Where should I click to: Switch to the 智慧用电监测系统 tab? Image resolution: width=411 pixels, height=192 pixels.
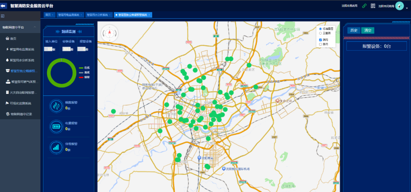click(68, 15)
